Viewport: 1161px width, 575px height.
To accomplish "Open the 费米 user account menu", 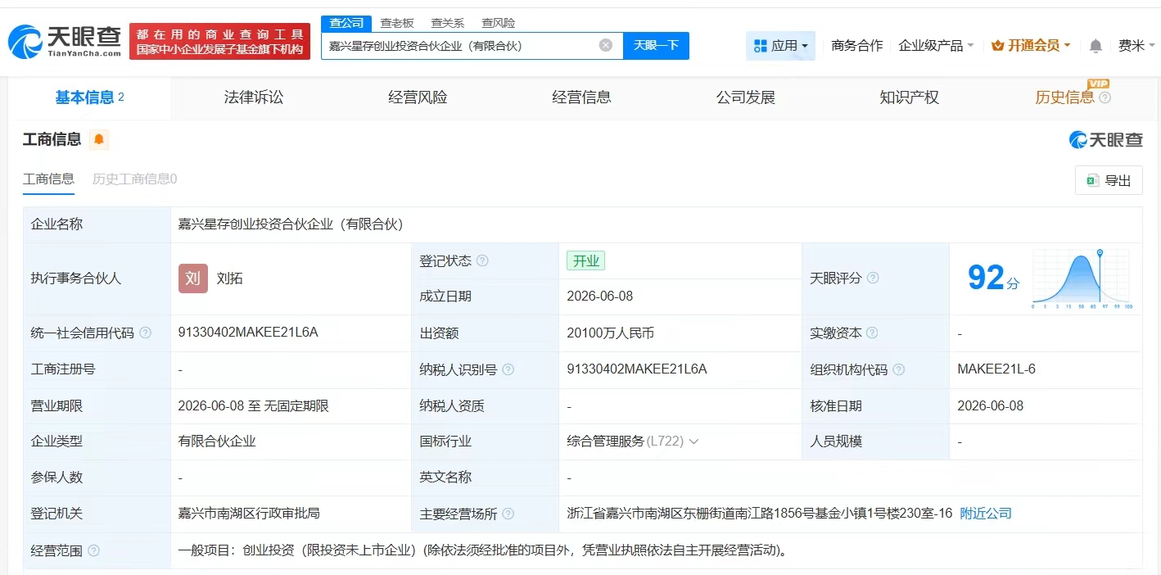I will 1136,46.
